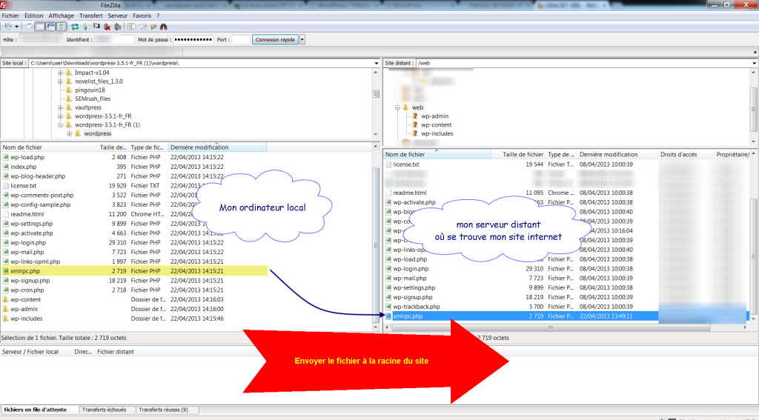Viewport: 759px width, 420px height.
Task: Select the remote wp-content folder
Action: point(437,125)
